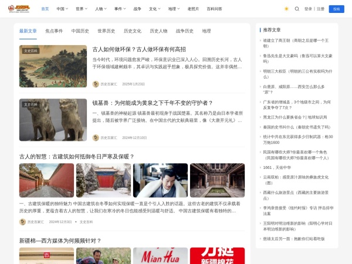This screenshot has height=264, width=352.
Task: Open recommended article 白鹿原、咸阳原
Action: coord(294,89)
